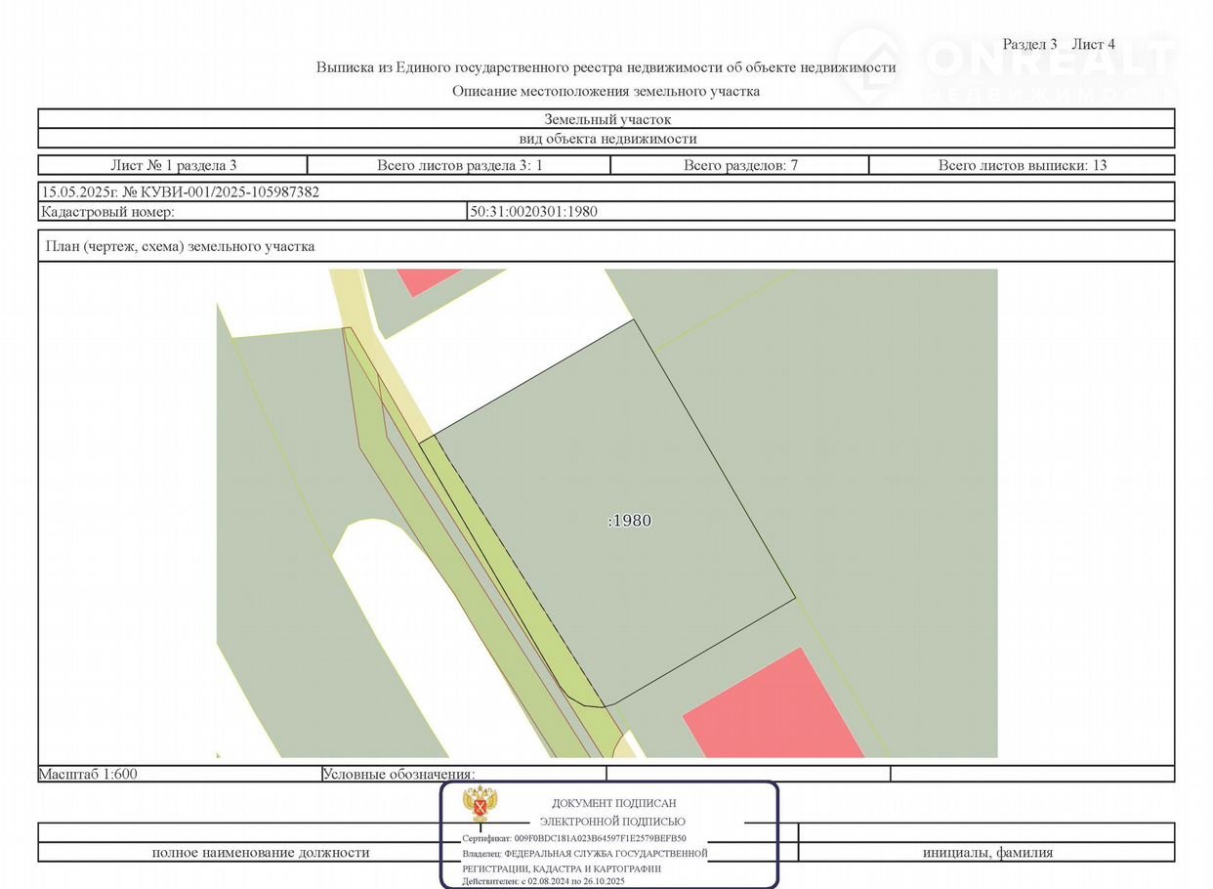Viewport: 1213px width, 889px height.
Task: Click the :1980 parcel label on the map
Action: click(x=630, y=521)
